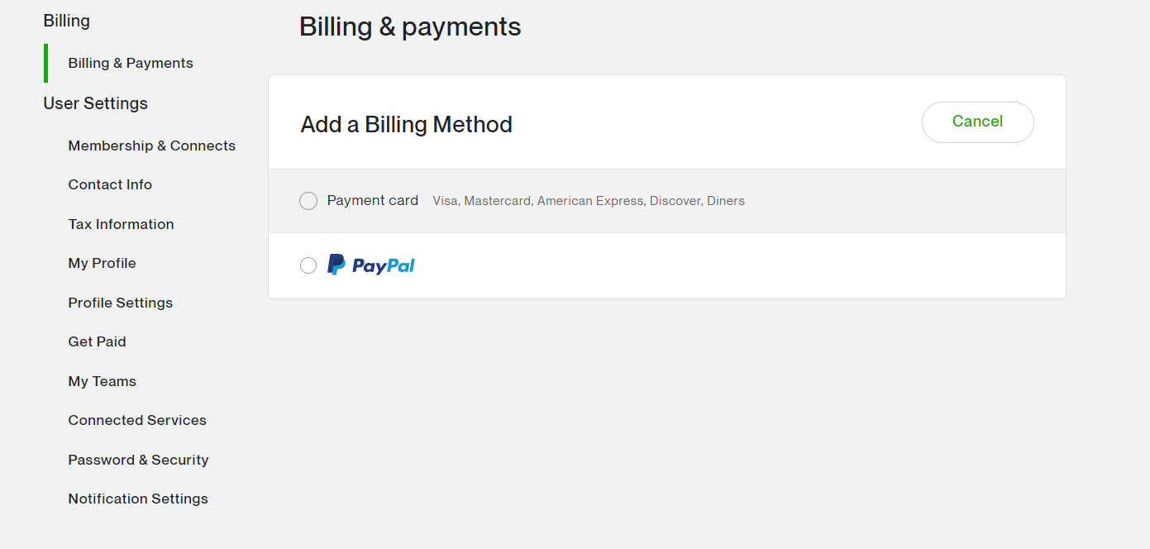Open My Profile from sidebar

(102, 264)
